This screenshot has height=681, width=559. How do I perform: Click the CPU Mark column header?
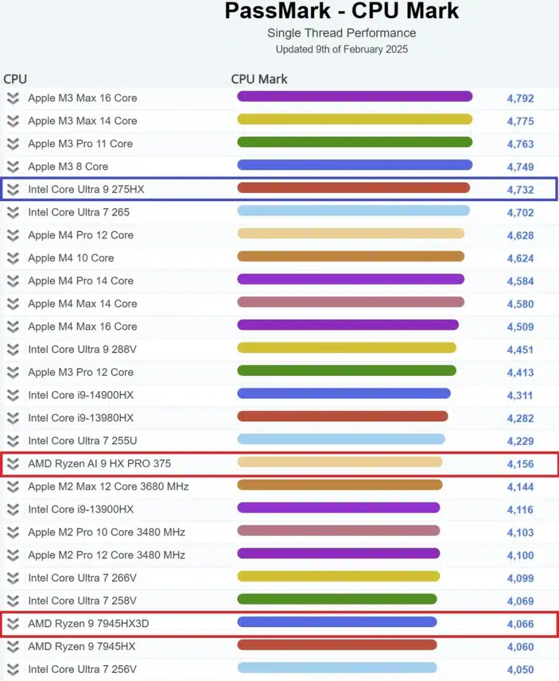259,79
